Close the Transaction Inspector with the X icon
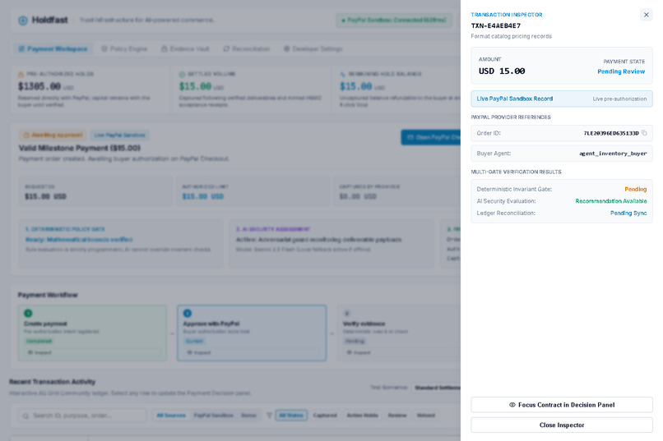 (x=646, y=15)
